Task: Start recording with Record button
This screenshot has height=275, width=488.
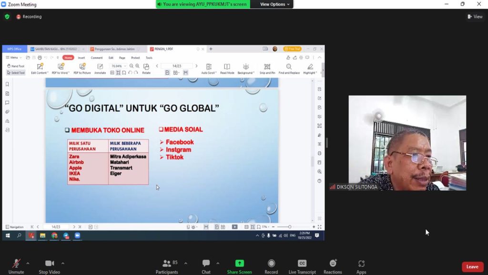Action: (271, 266)
